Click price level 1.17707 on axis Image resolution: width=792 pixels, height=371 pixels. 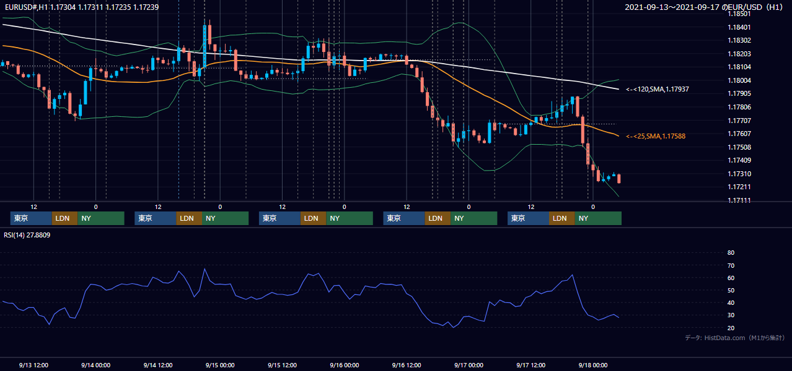pyautogui.click(x=739, y=121)
